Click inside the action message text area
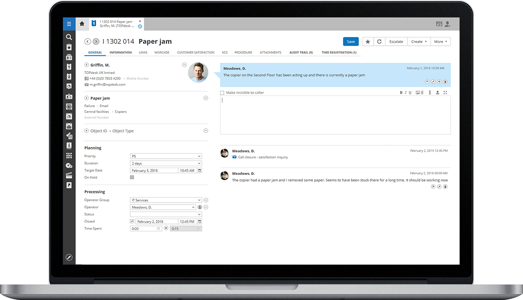 tap(335, 115)
